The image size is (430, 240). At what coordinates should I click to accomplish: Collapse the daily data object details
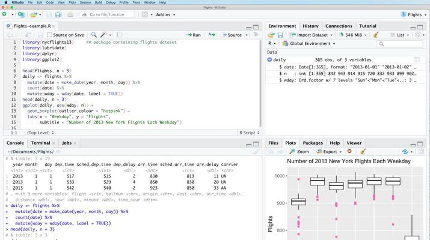click(269, 59)
